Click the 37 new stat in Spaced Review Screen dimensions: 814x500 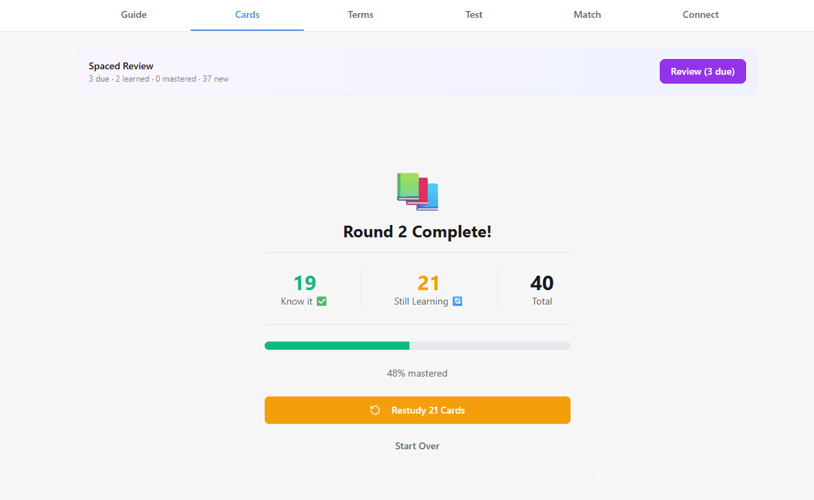[x=215, y=78]
